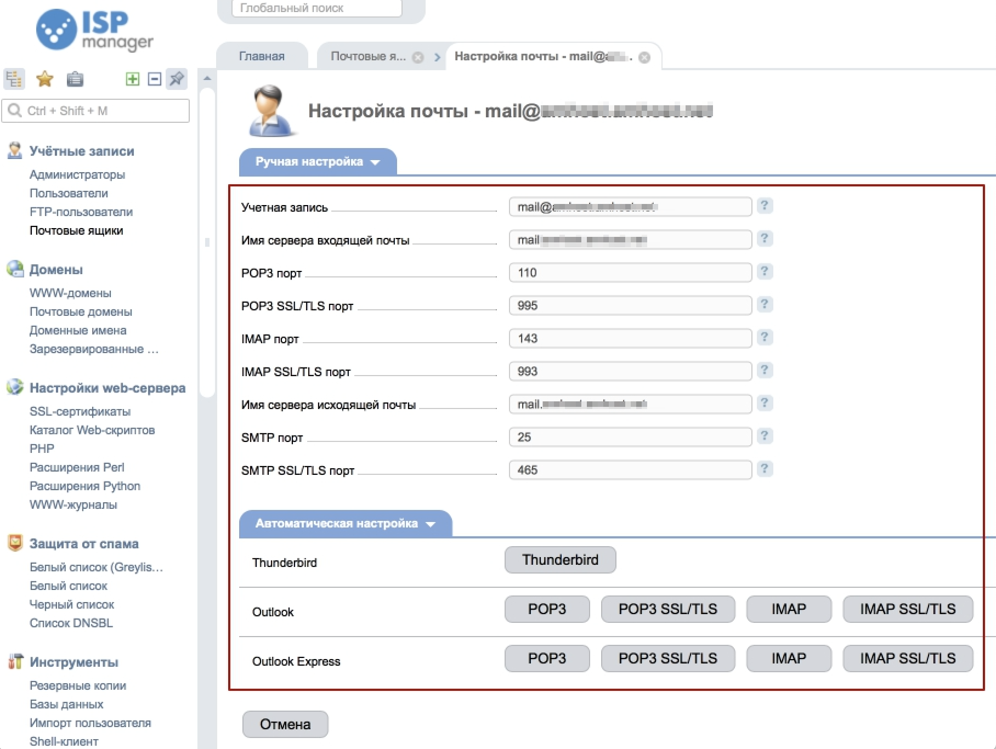Screen dimensions: 996x749
Task: Click the Глобальный поиск search field
Action: tap(316, 8)
